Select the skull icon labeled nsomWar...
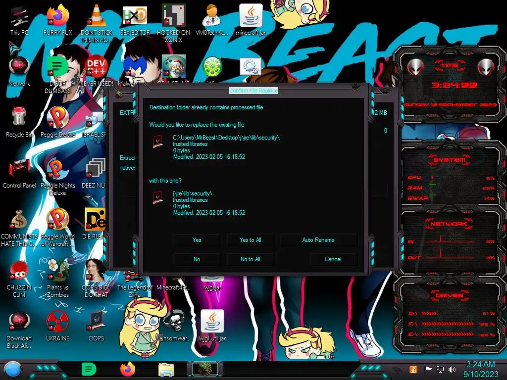507x380 pixels. (x=175, y=326)
